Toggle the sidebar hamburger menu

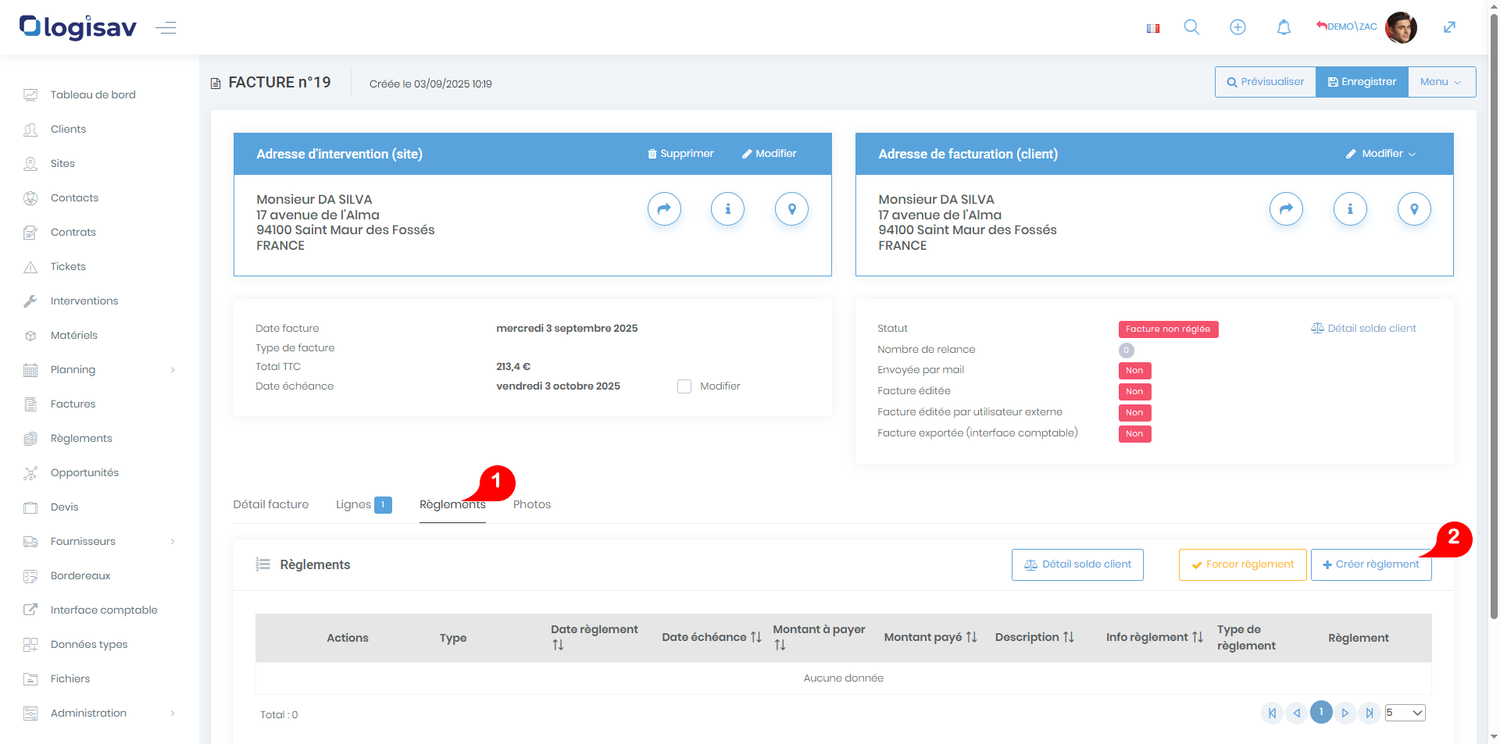(x=166, y=28)
